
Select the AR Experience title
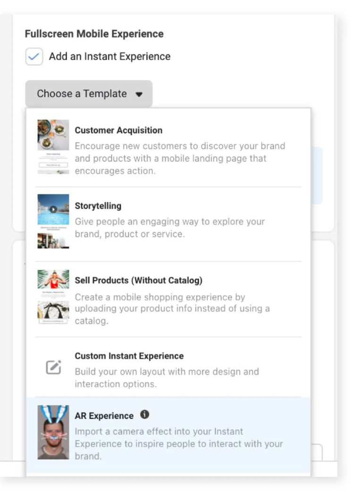click(104, 416)
